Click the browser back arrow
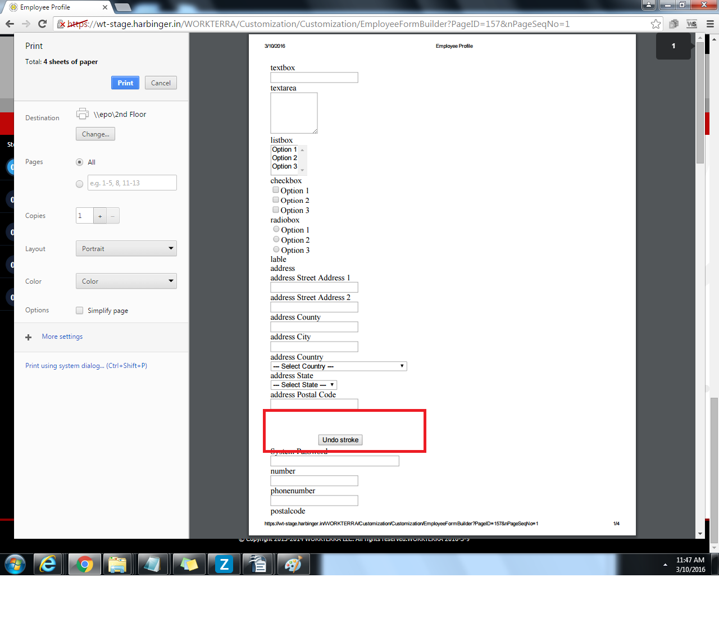 [10, 24]
